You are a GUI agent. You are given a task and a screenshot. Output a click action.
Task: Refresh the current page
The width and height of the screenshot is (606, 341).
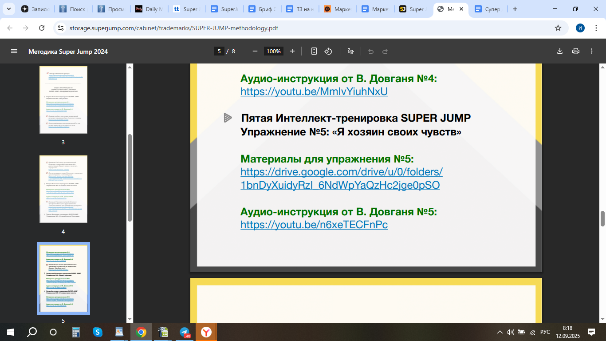click(41, 28)
